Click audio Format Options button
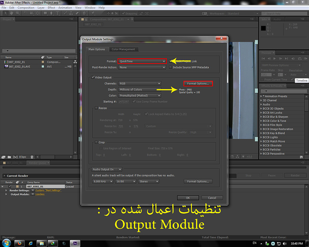This screenshot has width=309, height=247. point(198,181)
